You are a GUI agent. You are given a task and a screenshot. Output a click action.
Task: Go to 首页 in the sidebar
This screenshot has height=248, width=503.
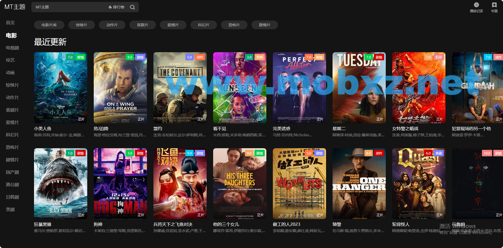[10, 23]
